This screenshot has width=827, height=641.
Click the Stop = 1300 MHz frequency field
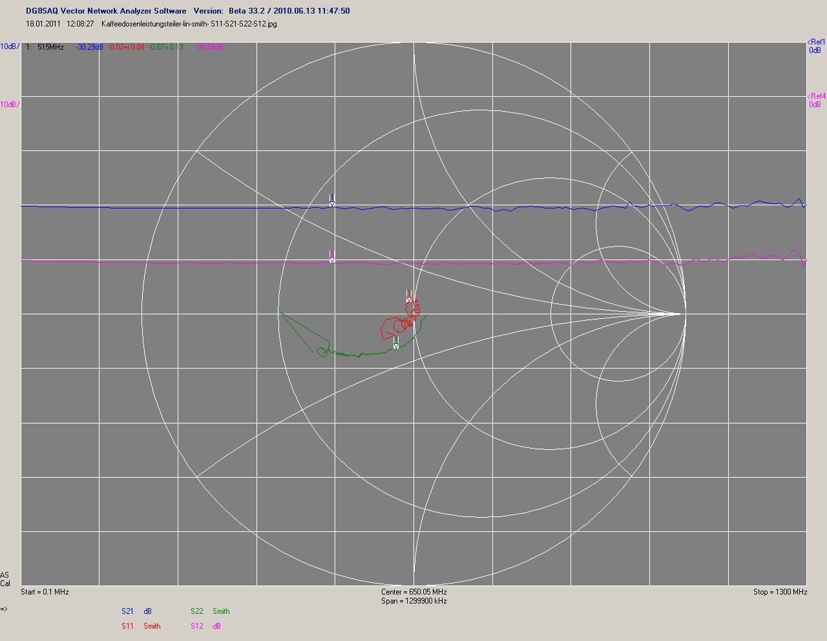click(x=780, y=592)
